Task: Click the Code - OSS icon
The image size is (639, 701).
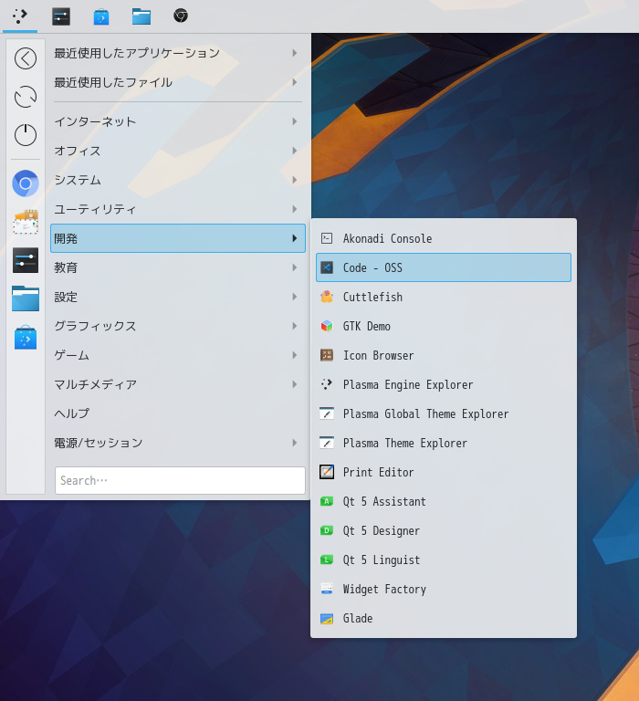Action: pos(327,267)
